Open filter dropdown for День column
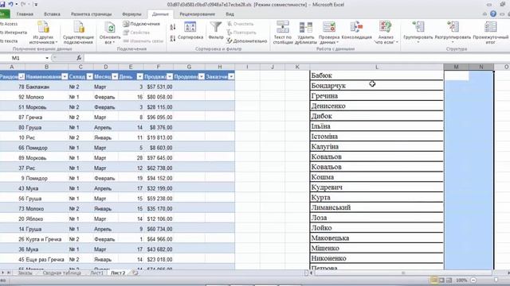The width and height of the screenshot is (510, 286). (x=140, y=76)
